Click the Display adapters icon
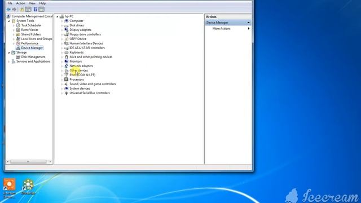This screenshot has height=203, width=361. click(x=67, y=30)
